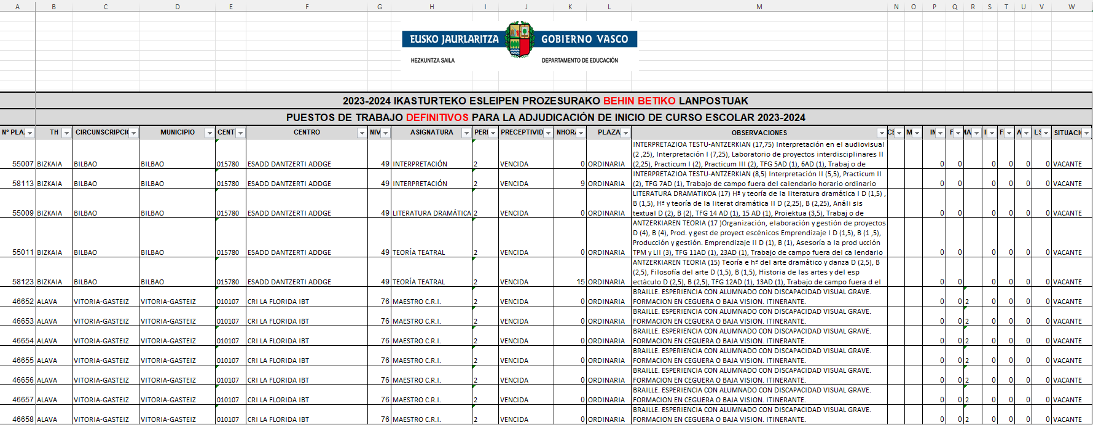This screenshot has height=425, width=1093.
Task: Select plaza number cell 58113
Action: [x=18, y=179]
